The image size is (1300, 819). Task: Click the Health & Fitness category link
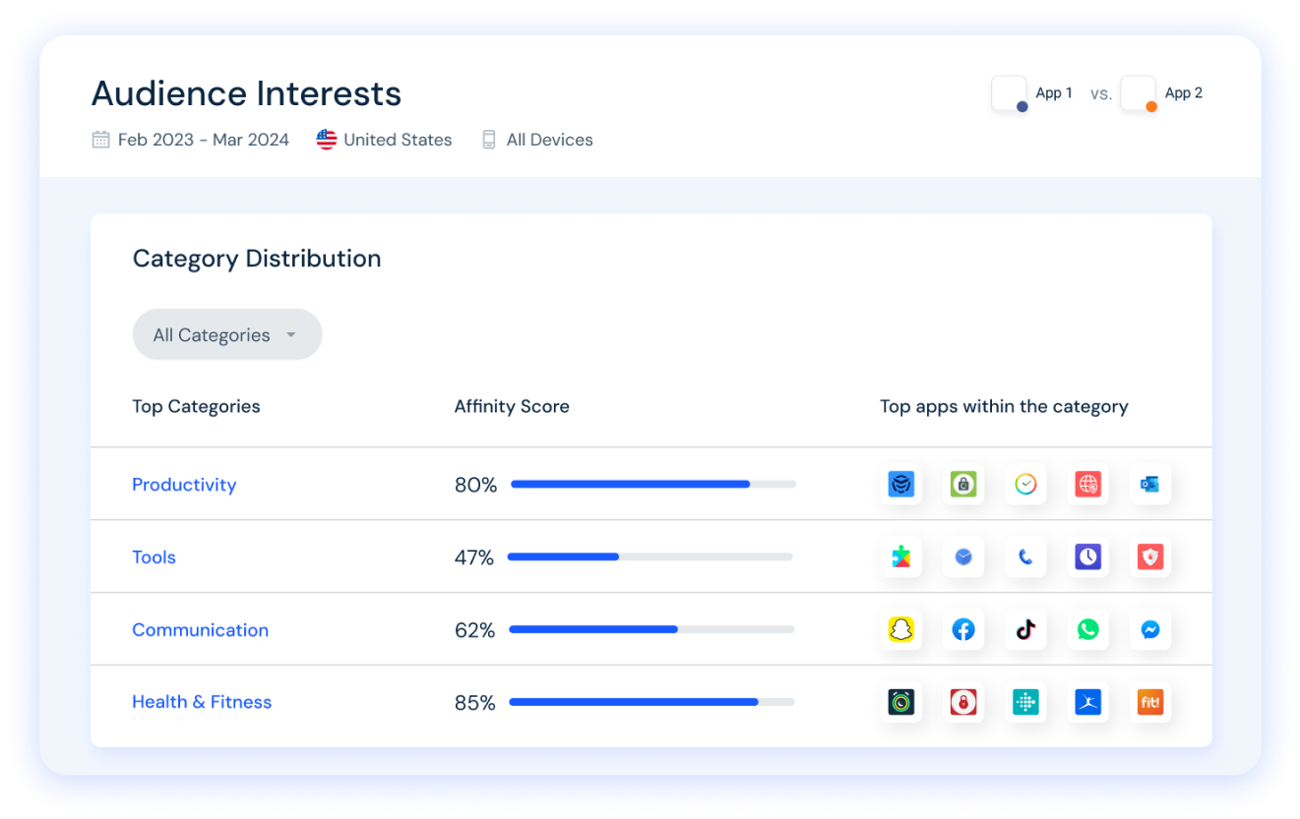click(x=202, y=701)
